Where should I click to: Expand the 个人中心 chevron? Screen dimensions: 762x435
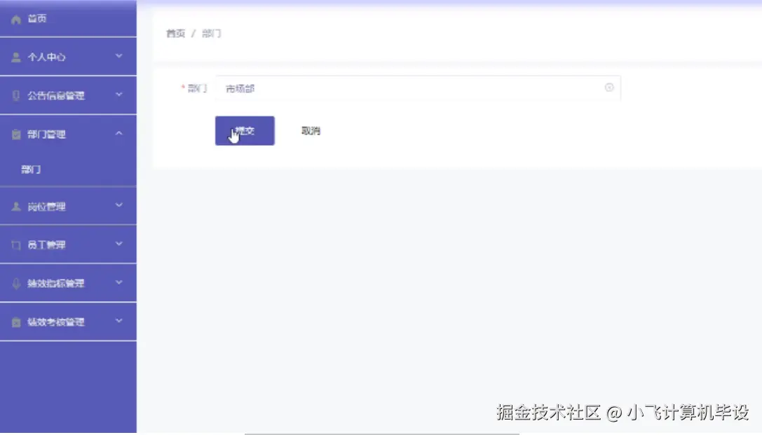point(118,56)
